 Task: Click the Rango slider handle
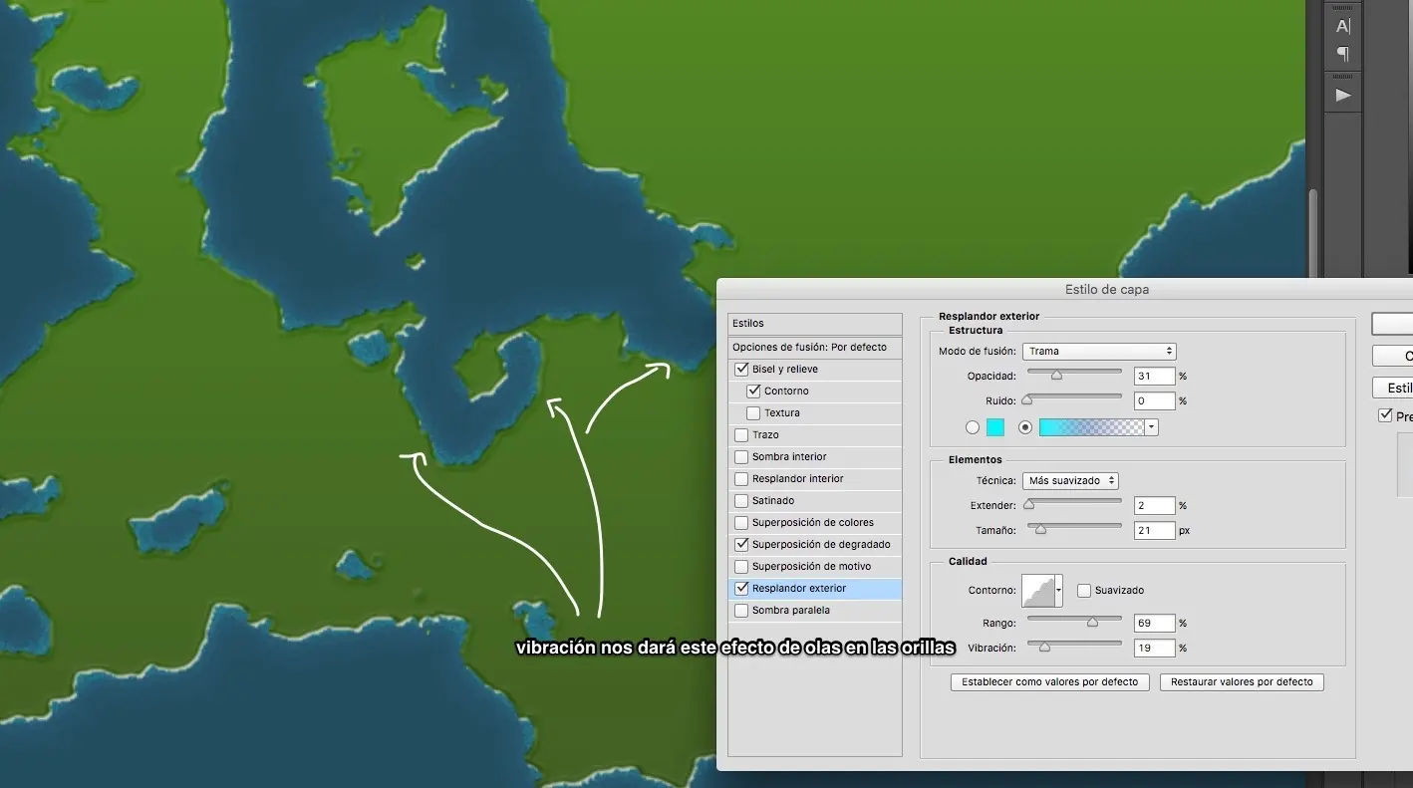pos(1092,623)
